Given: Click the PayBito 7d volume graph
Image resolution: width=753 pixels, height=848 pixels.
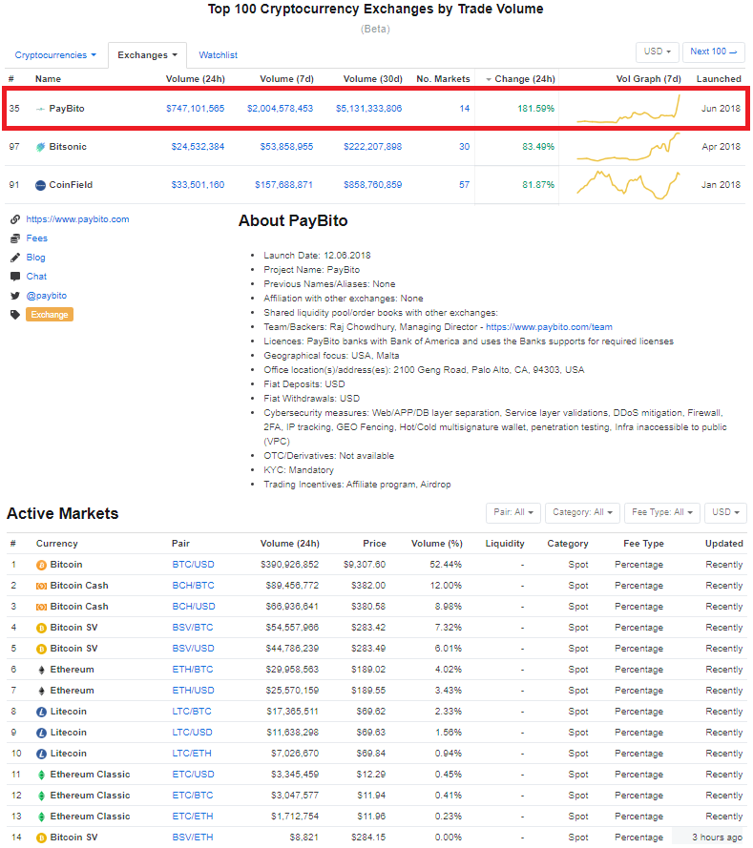Looking at the screenshot, I should [x=629, y=110].
